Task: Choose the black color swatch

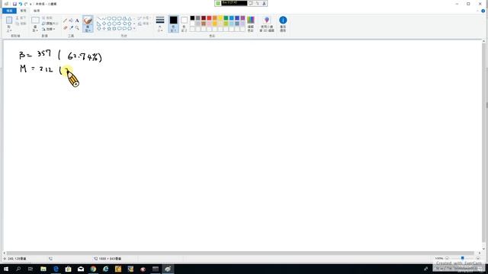Action: click(192, 18)
